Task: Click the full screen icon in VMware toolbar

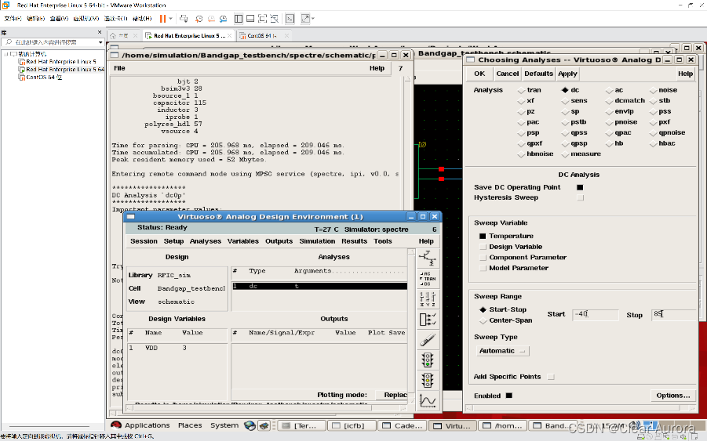Action: pos(262,19)
